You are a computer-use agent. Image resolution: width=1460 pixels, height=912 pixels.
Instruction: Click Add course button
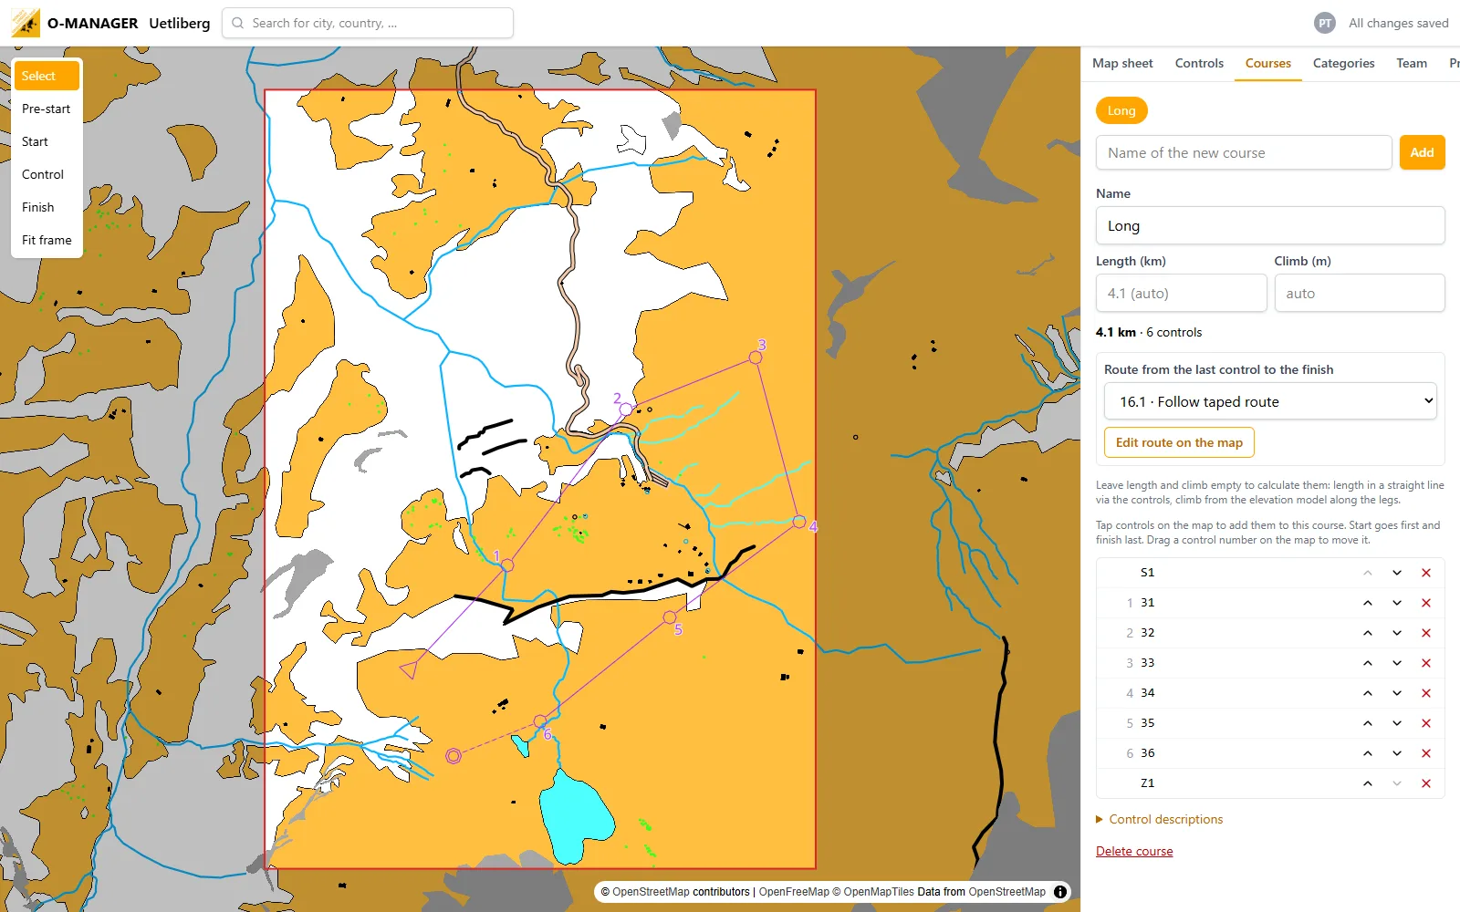pyautogui.click(x=1422, y=152)
